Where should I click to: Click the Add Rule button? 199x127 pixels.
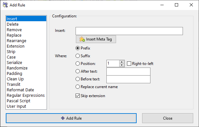(x=71, y=118)
